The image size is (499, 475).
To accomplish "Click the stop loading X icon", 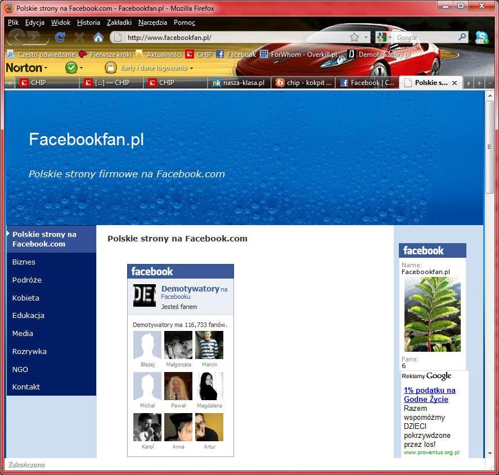I will point(79,38).
